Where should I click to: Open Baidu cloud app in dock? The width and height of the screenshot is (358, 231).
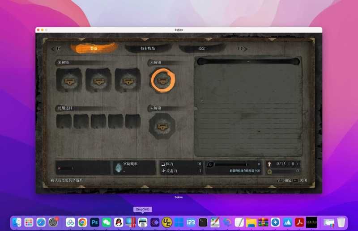tap(70, 223)
